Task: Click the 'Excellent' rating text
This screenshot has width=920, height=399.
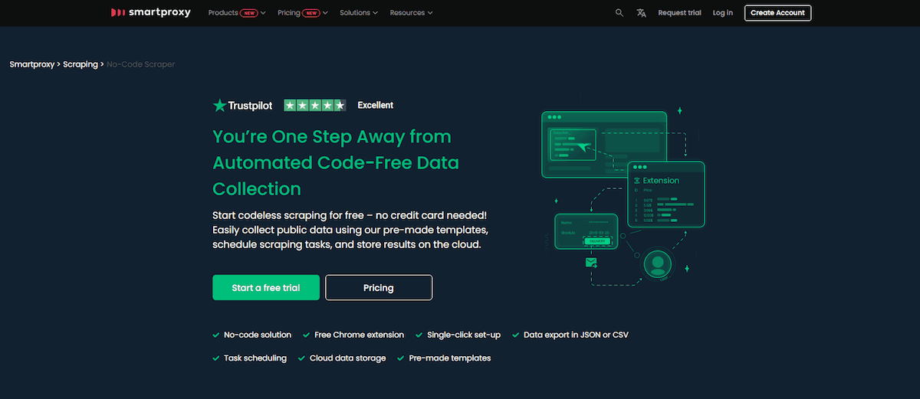Action: click(x=376, y=106)
